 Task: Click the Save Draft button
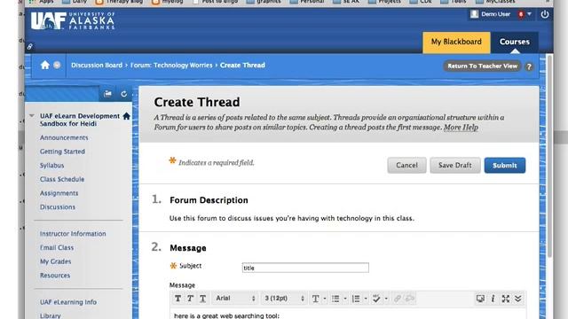point(455,166)
